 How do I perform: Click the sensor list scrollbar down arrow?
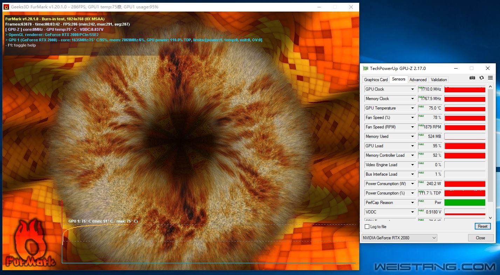(x=491, y=218)
